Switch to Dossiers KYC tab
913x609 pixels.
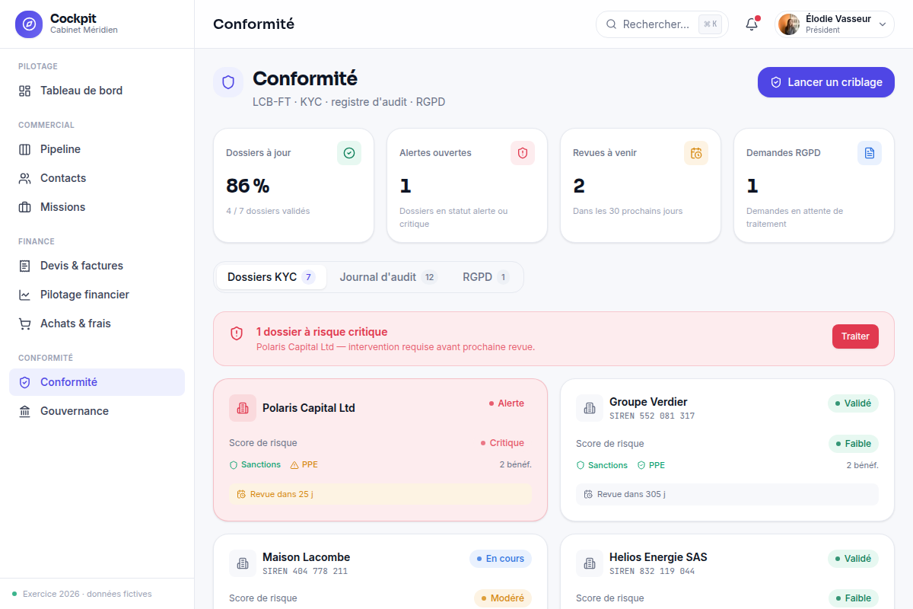pyautogui.click(x=272, y=277)
